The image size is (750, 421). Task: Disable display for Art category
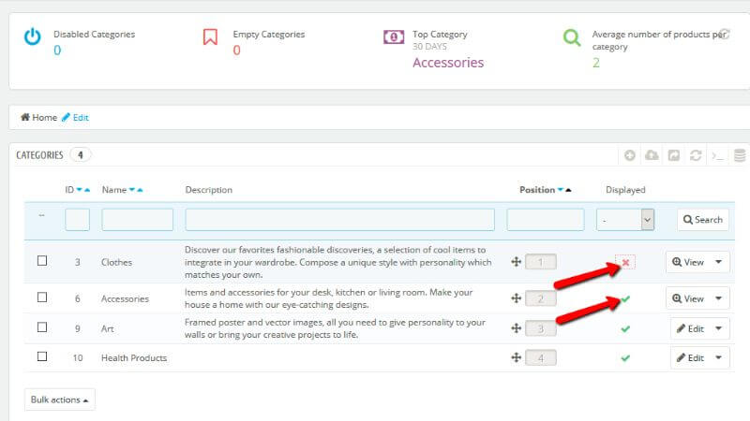625,329
